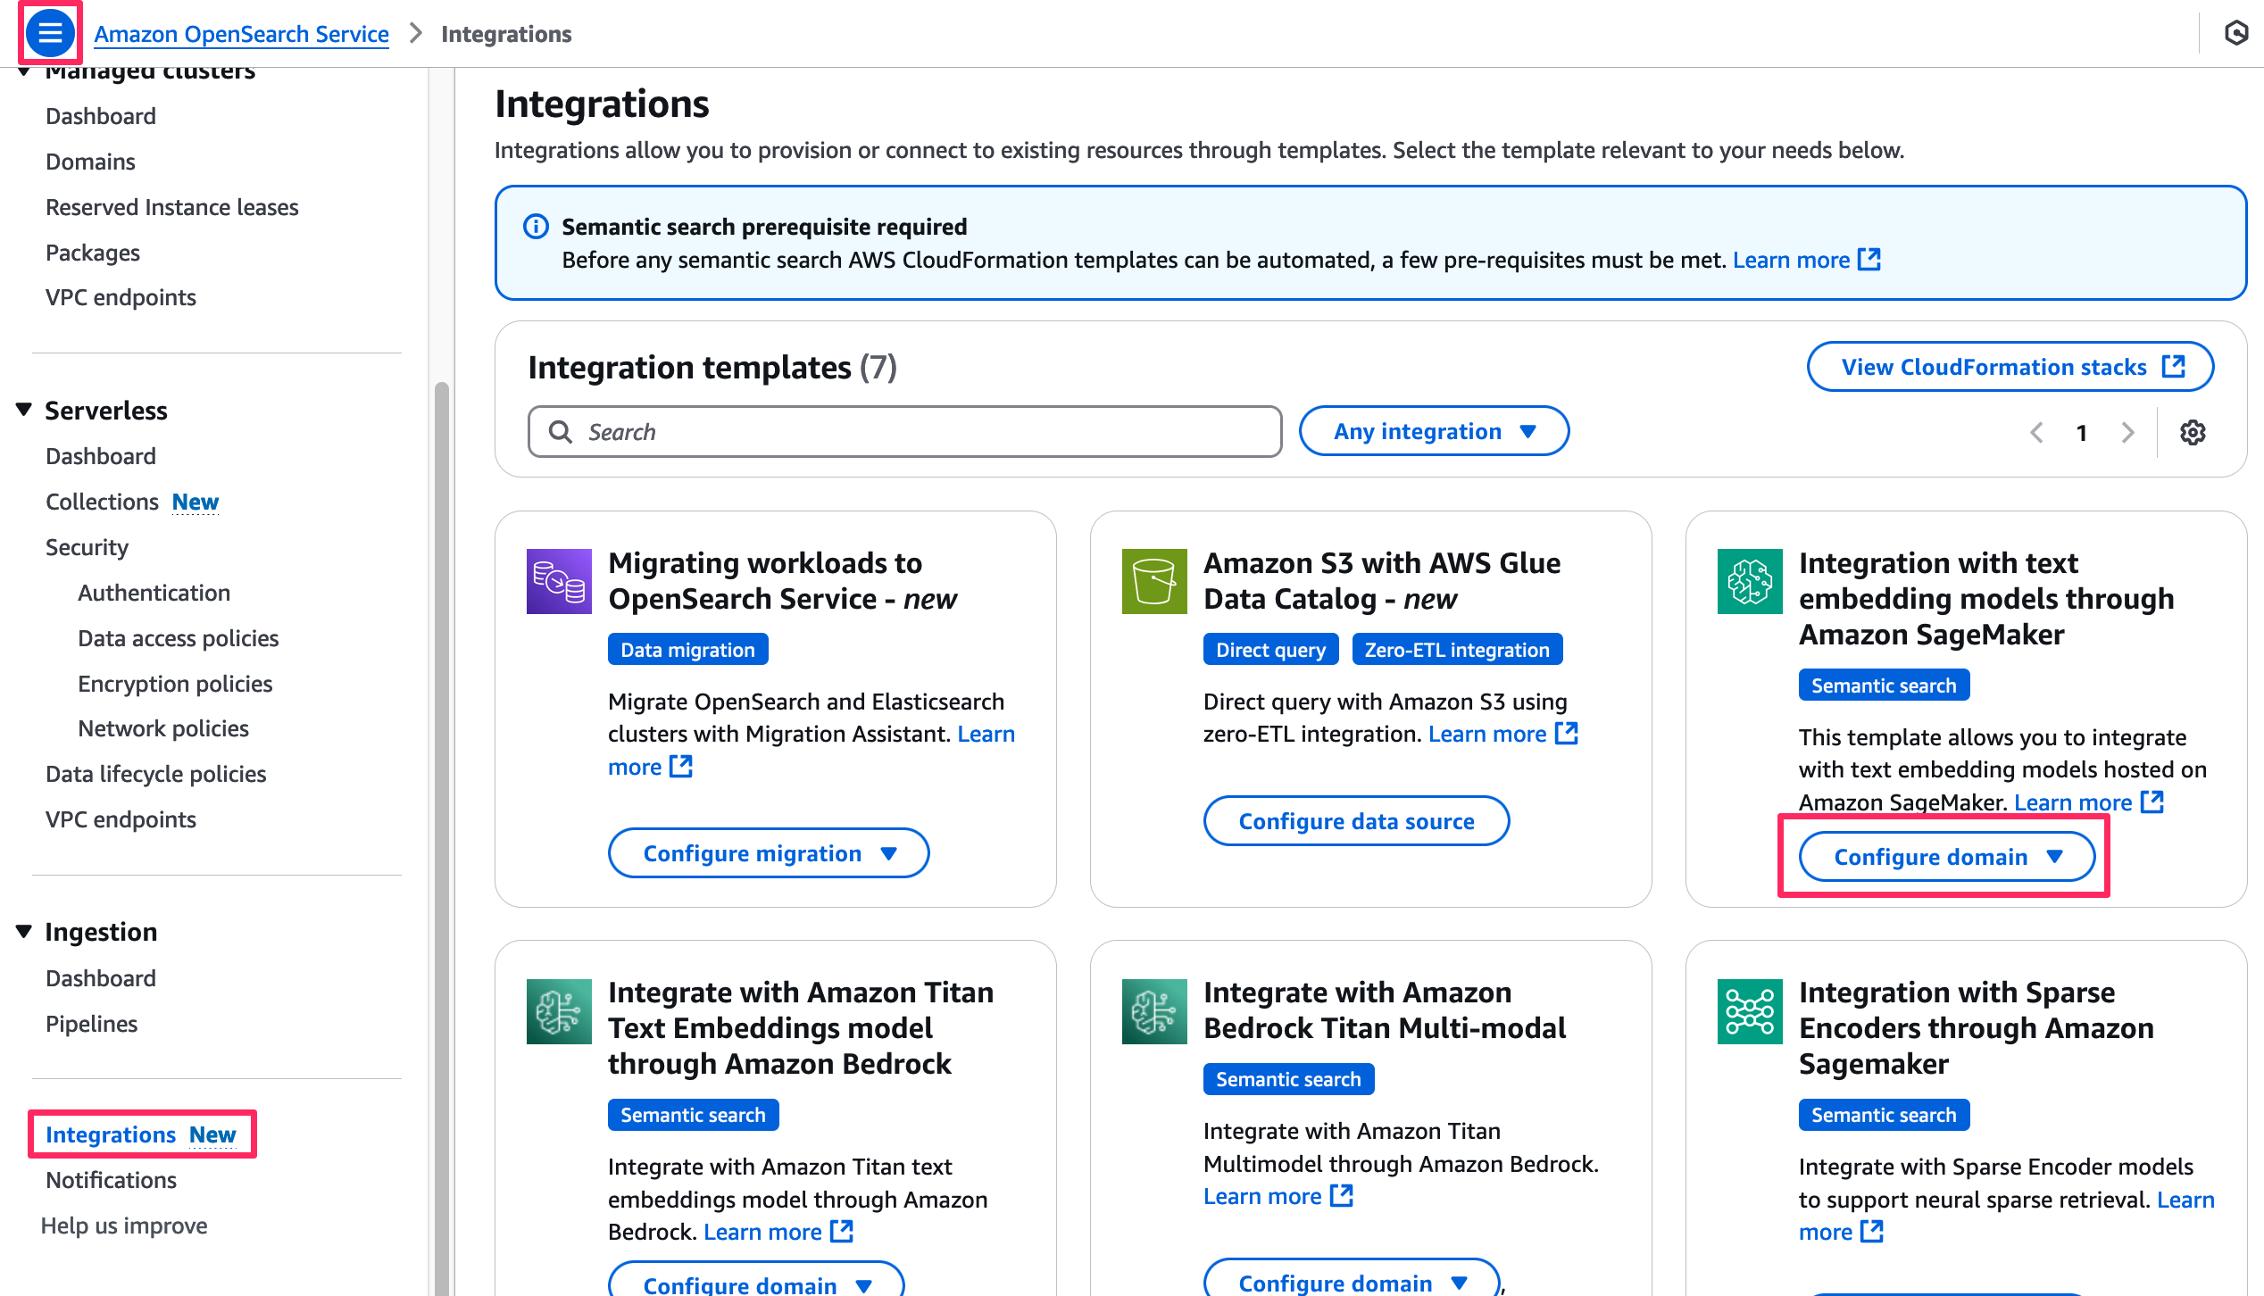Go to the previous page of templates
This screenshot has height=1296, width=2264.
point(2036,433)
